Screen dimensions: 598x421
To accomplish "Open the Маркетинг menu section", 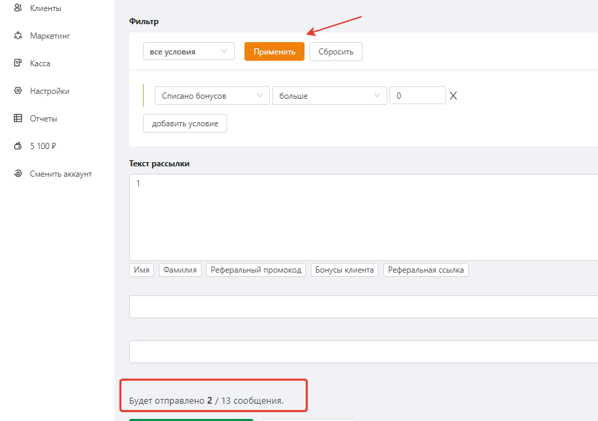I will point(50,36).
